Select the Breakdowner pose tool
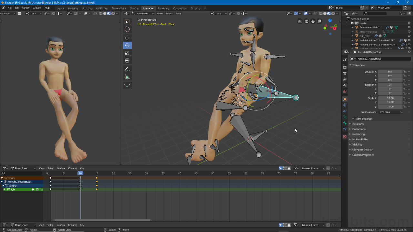The image size is (413, 232). tap(127, 85)
